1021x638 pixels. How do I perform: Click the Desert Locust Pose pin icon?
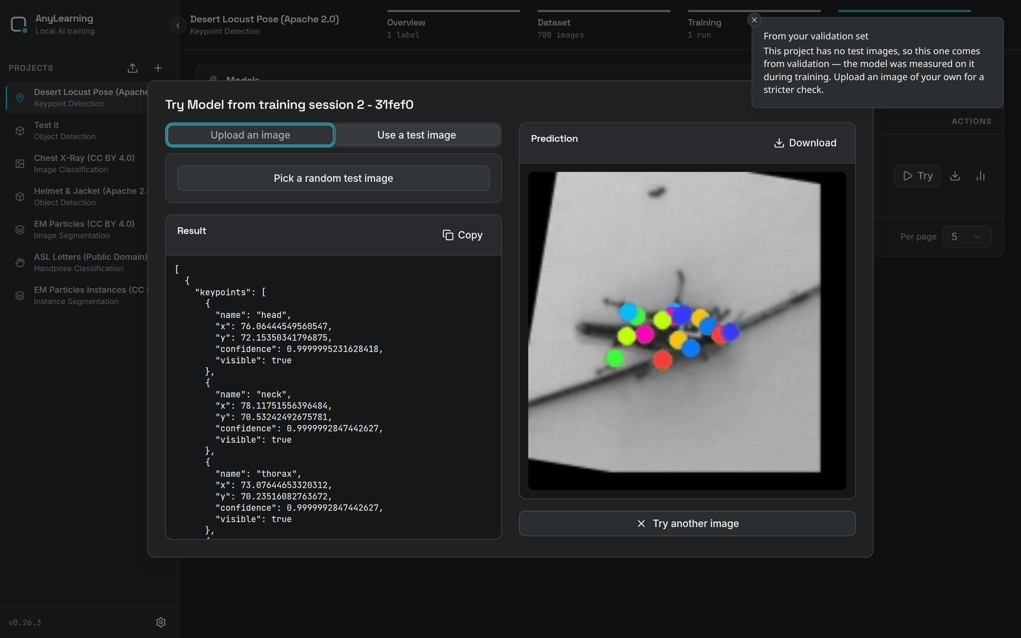[20, 98]
